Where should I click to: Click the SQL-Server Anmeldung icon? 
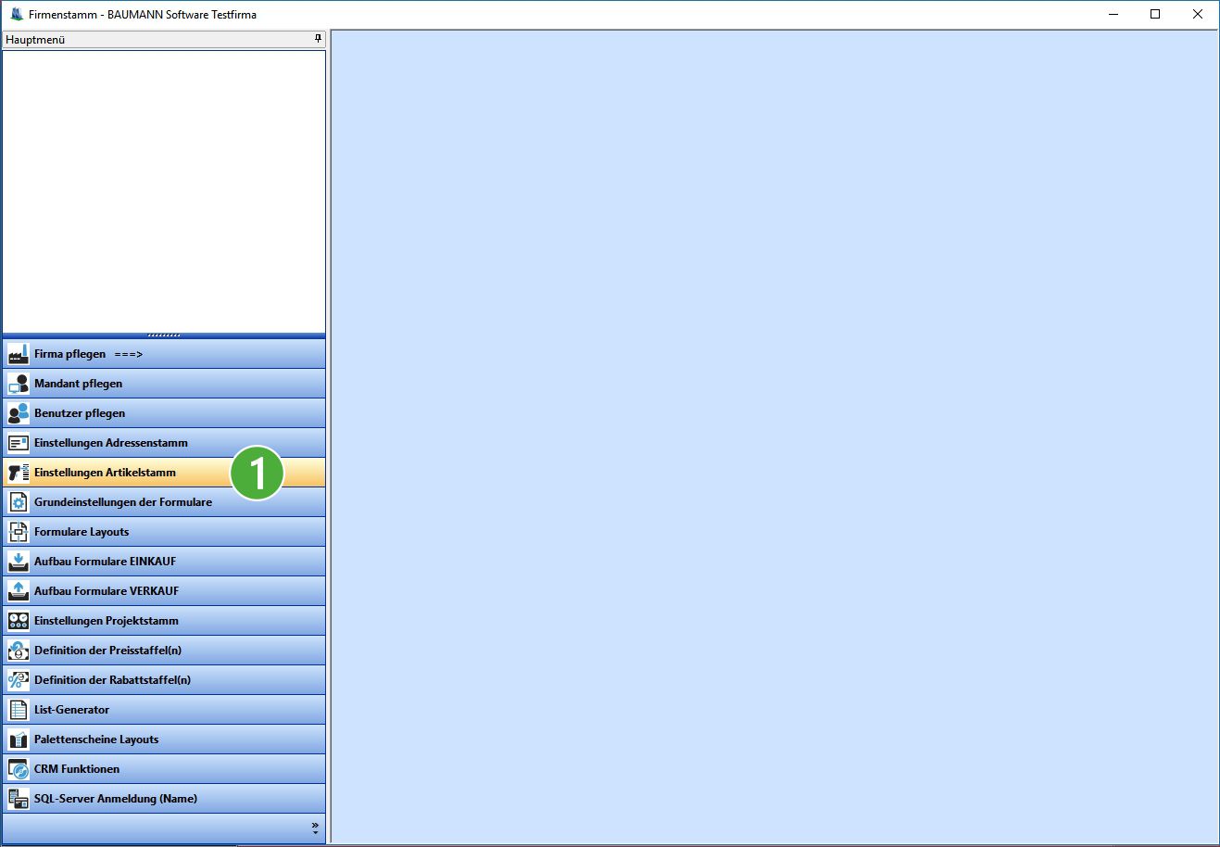tap(19, 799)
